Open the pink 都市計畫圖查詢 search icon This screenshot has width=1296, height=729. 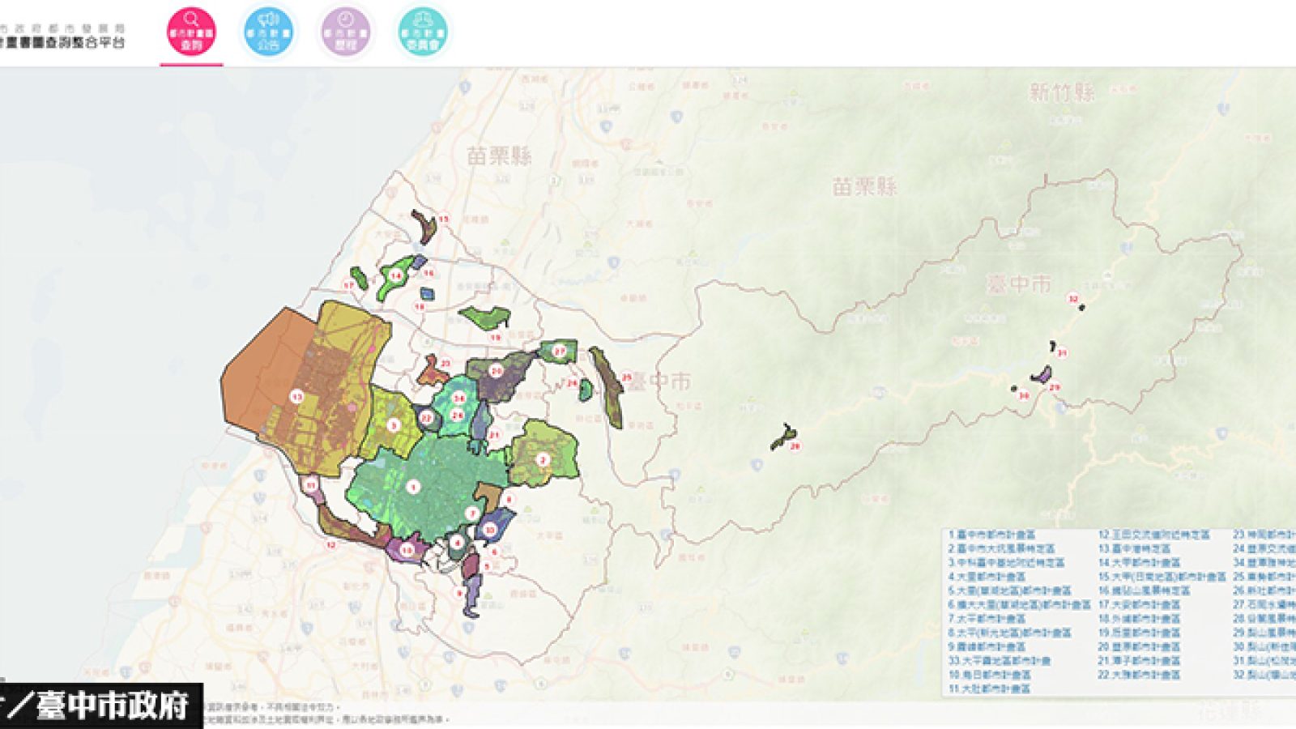pyautogui.click(x=191, y=32)
